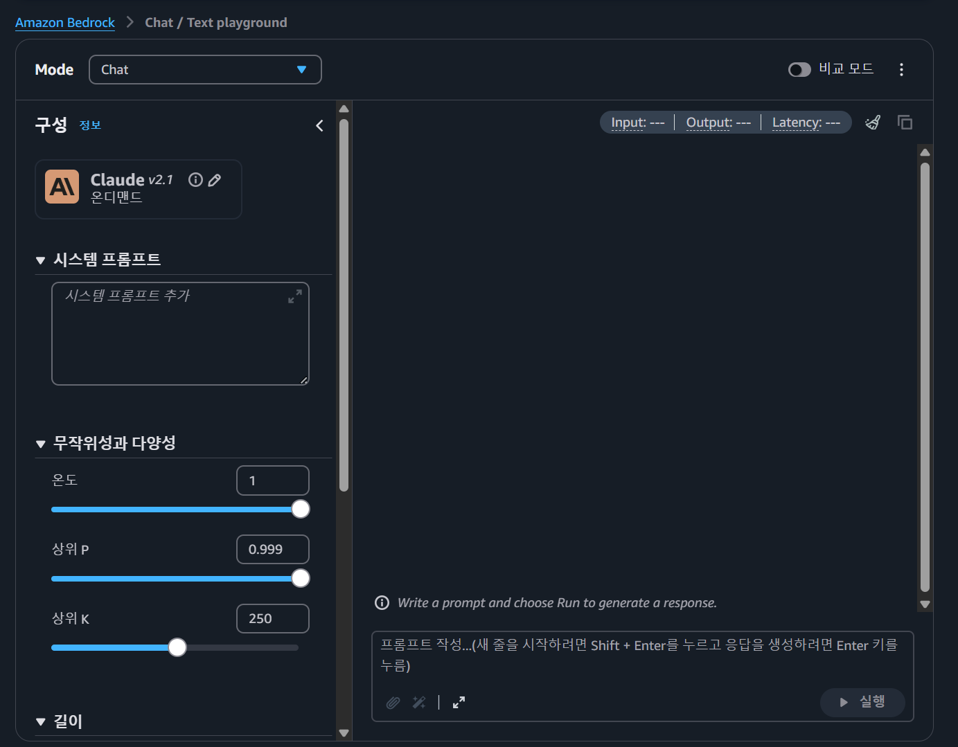Collapse the 길이 section
This screenshot has height=747, width=958.
(x=40, y=721)
